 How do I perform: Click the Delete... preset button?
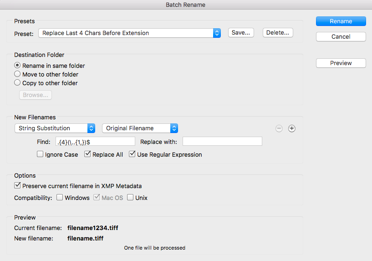point(278,33)
